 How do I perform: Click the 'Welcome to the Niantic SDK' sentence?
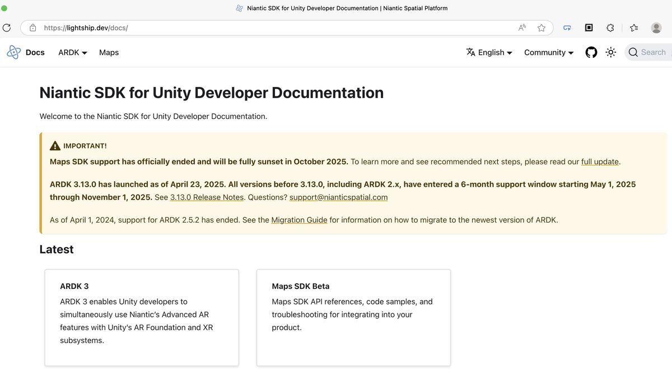pyautogui.click(x=153, y=116)
